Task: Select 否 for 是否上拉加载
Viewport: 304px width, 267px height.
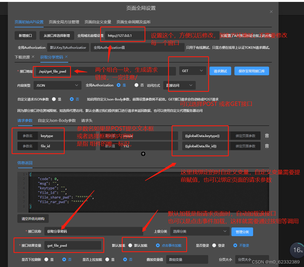Action: [125, 259]
